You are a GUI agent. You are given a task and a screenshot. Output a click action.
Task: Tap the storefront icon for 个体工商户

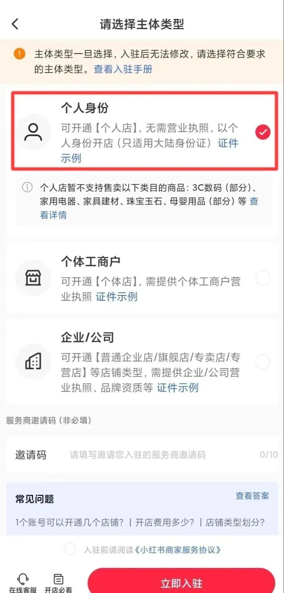coord(33,278)
